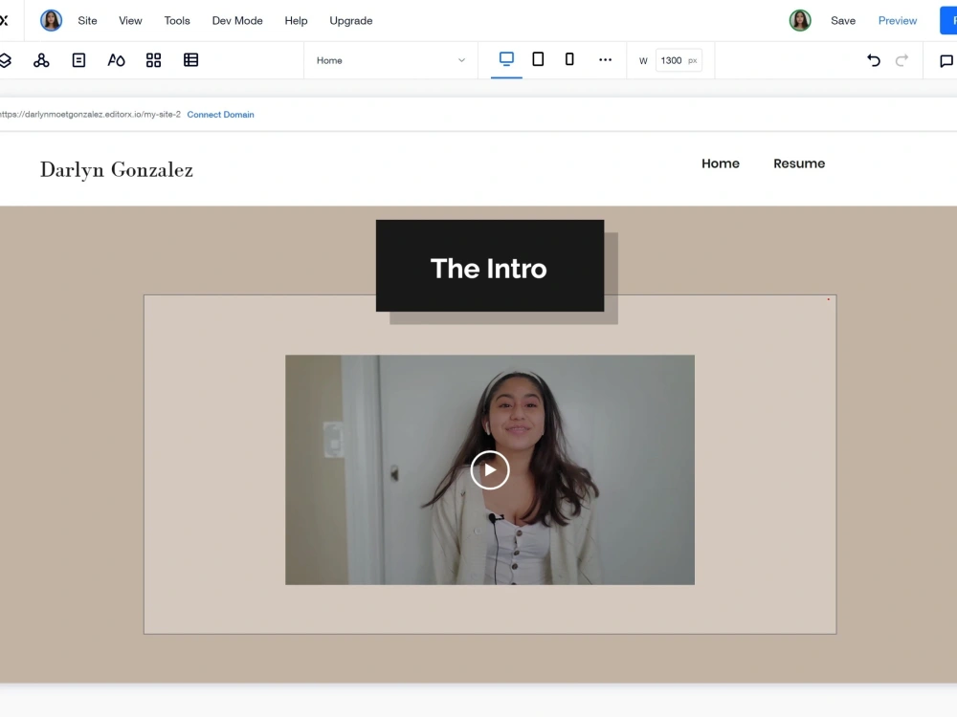Select the Resume nav link on canvas

click(799, 163)
